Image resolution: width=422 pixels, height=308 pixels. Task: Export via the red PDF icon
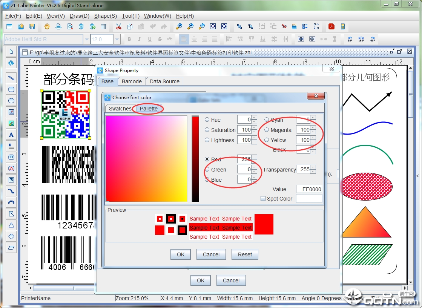[331, 26]
